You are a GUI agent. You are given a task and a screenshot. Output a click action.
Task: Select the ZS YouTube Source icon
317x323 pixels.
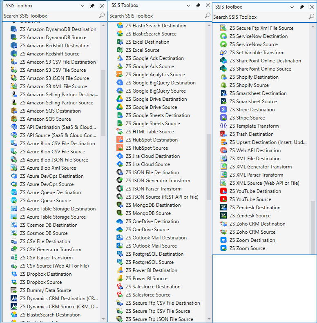(x=223, y=199)
